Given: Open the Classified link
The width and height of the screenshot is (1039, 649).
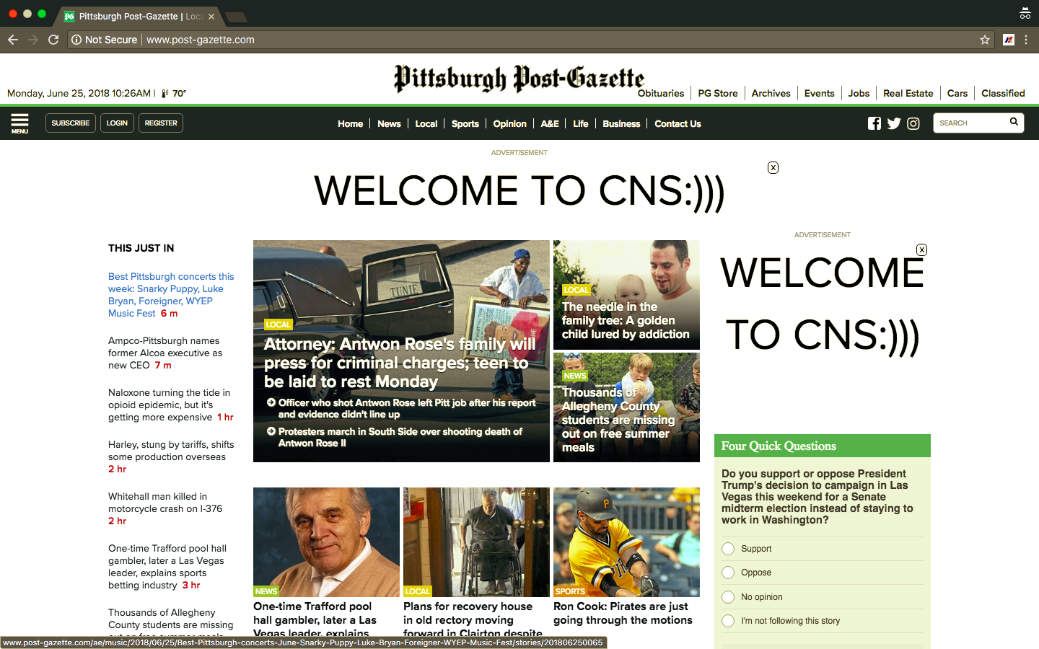Looking at the screenshot, I should pyautogui.click(x=1003, y=93).
